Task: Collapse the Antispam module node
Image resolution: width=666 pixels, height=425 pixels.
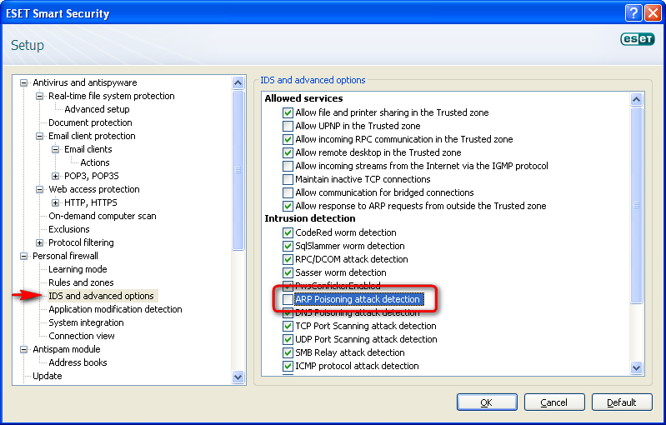Action: (x=24, y=349)
